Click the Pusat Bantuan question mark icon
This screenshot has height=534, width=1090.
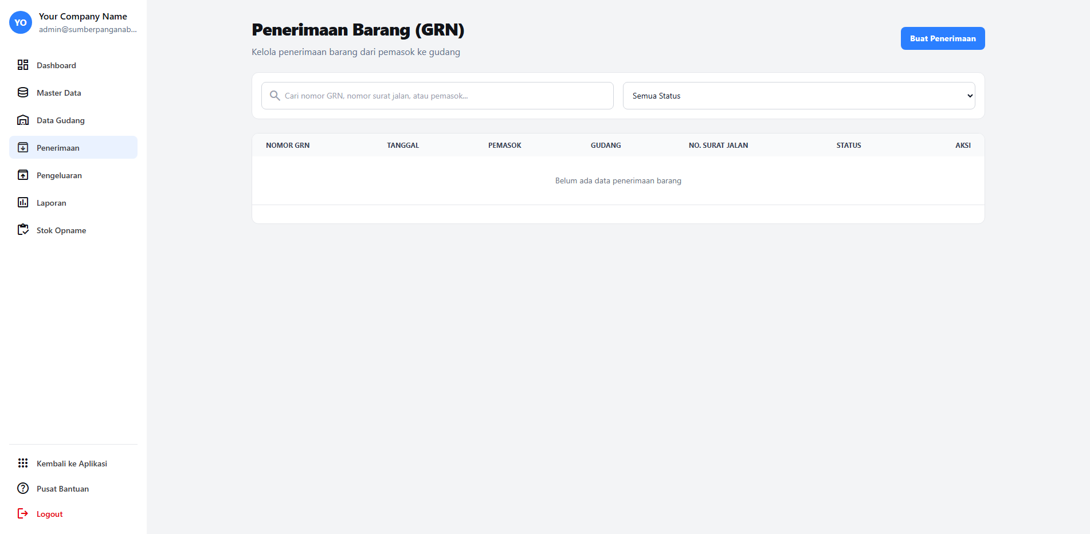coord(23,488)
